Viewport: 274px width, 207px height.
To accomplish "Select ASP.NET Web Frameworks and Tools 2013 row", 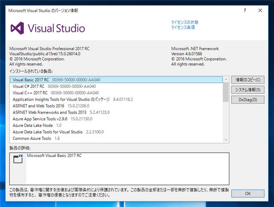I will click(116, 112).
